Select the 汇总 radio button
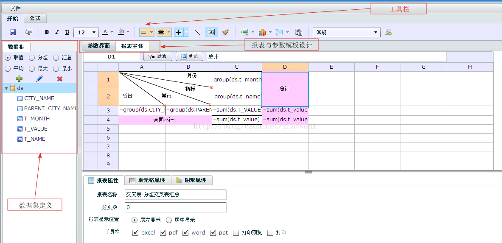 coord(56,58)
